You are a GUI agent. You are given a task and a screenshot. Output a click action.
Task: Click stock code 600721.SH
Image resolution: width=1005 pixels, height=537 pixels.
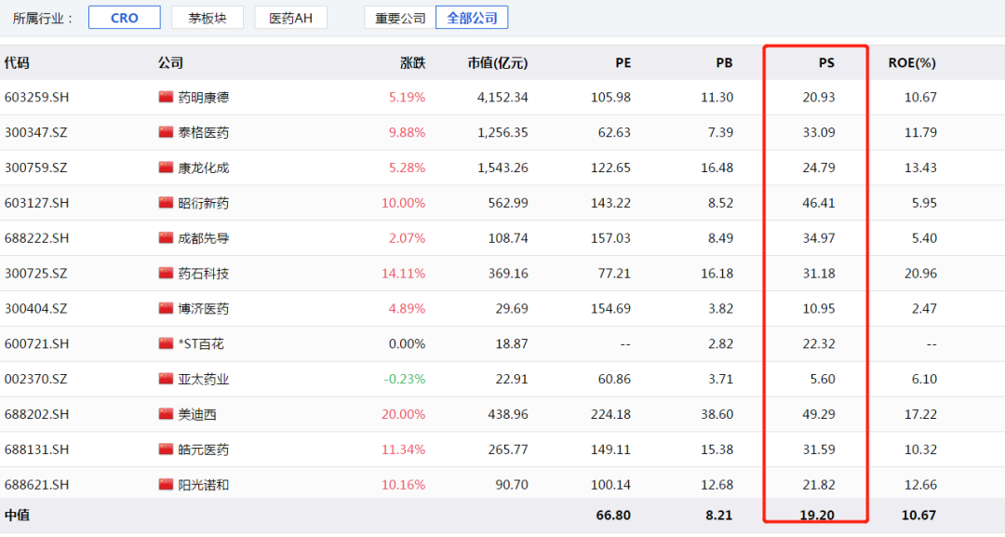click(36, 344)
